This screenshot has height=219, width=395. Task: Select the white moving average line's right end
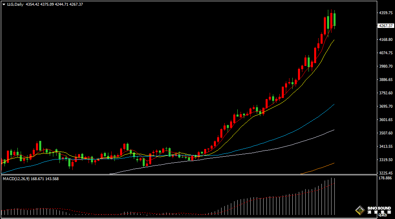(332, 130)
